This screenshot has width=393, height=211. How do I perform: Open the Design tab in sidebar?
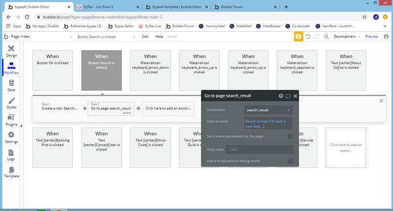tap(11, 51)
